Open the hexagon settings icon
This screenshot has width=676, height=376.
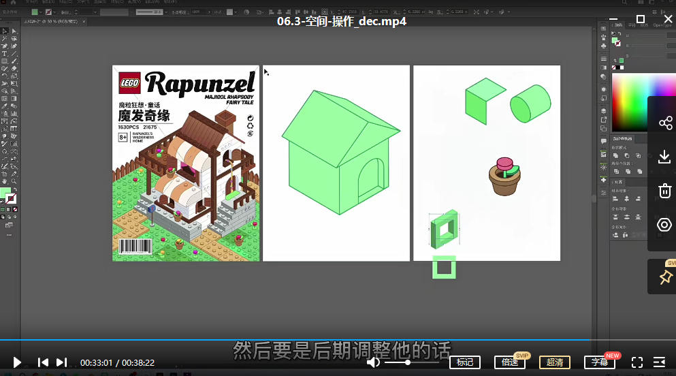[665, 225]
